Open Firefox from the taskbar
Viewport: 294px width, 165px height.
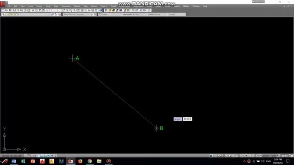[80, 161]
